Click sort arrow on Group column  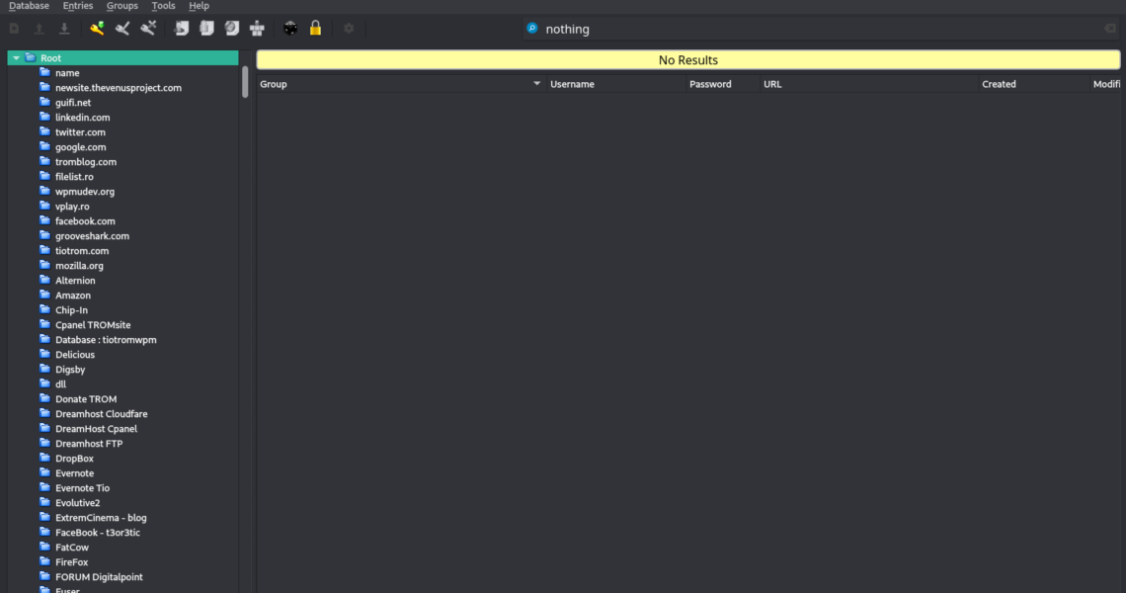point(537,84)
